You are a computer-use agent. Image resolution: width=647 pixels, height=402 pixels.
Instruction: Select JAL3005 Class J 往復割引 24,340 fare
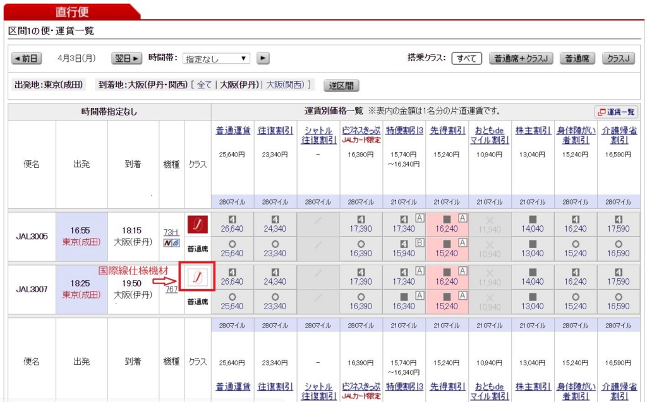click(x=275, y=224)
